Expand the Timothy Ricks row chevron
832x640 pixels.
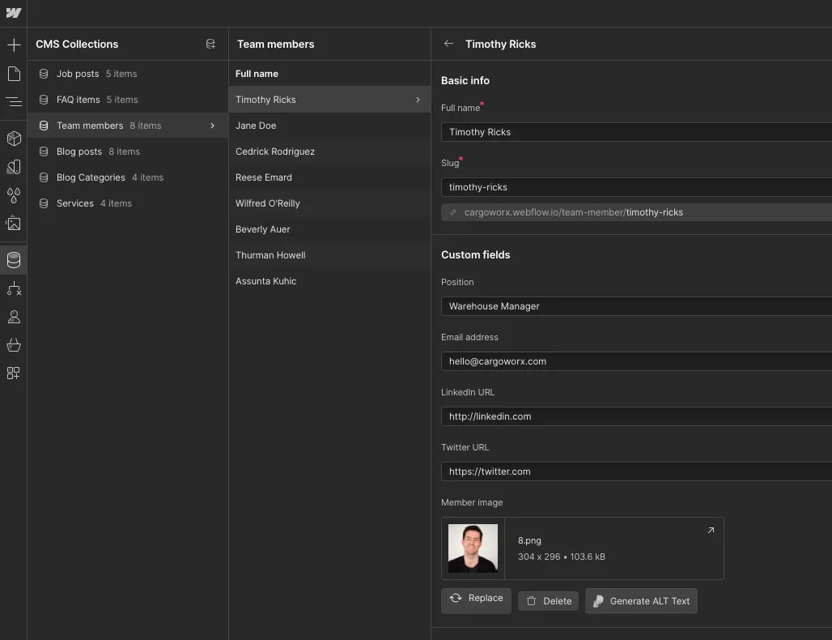[418, 100]
